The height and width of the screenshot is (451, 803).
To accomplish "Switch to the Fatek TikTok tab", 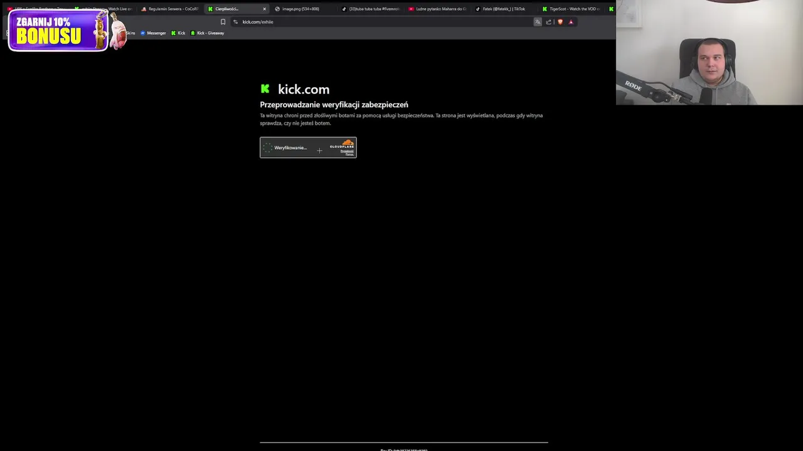I will click(x=504, y=9).
